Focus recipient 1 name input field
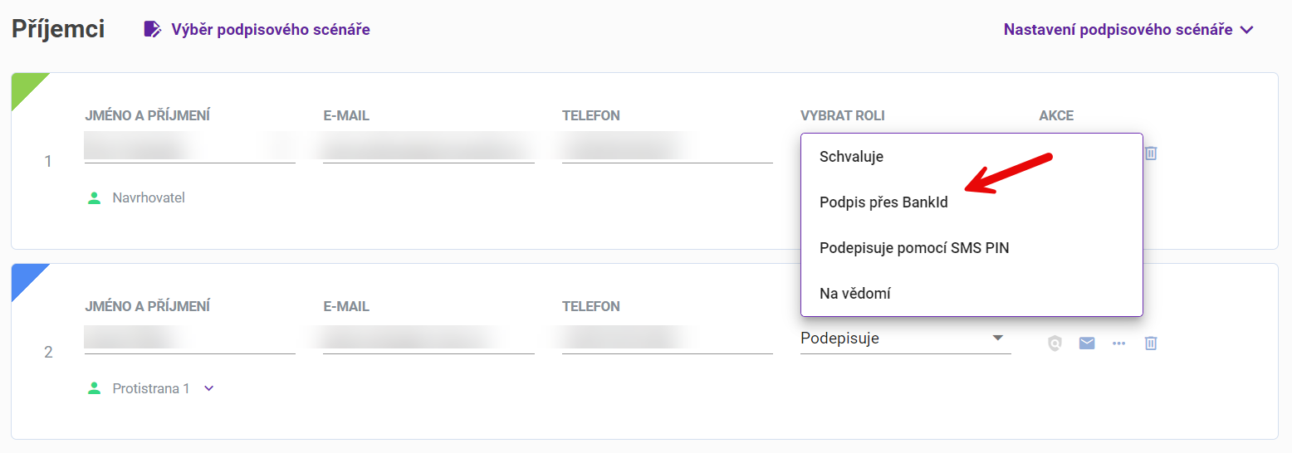Screen dimensions: 1292x453 click(190, 148)
